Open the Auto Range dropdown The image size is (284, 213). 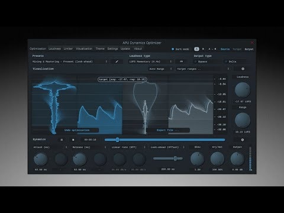point(160,69)
